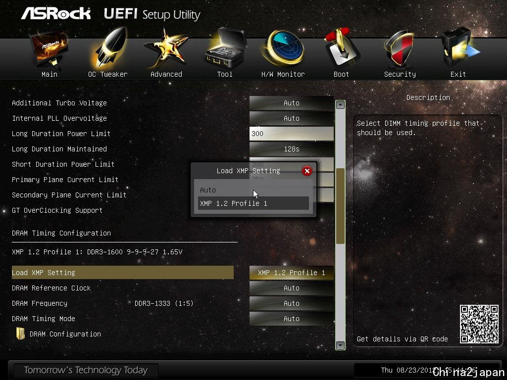Select Long Duration Power Limit label

coord(61,134)
